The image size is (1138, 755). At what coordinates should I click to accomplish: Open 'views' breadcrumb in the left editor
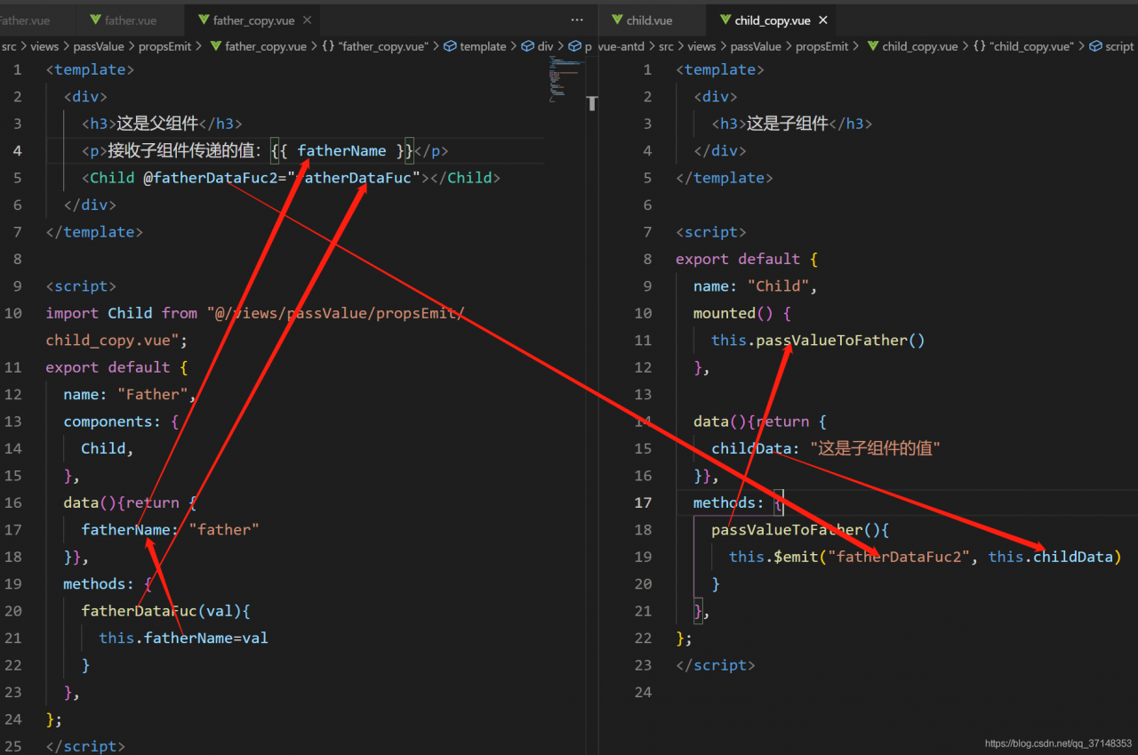pyautogui.click(x=44, y=46)
